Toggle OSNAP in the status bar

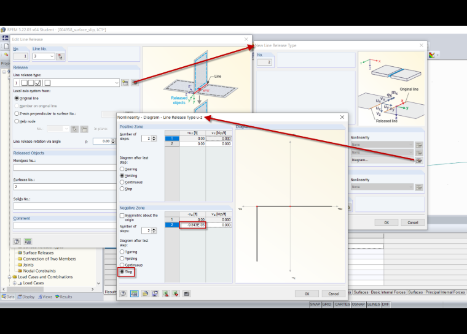coord(358,305)
